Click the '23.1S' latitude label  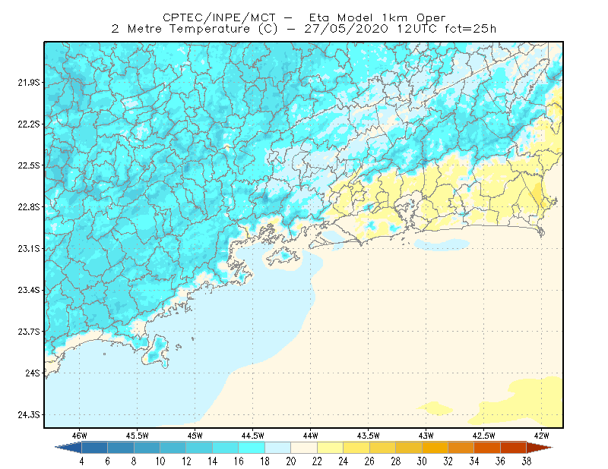click(29, 248)
